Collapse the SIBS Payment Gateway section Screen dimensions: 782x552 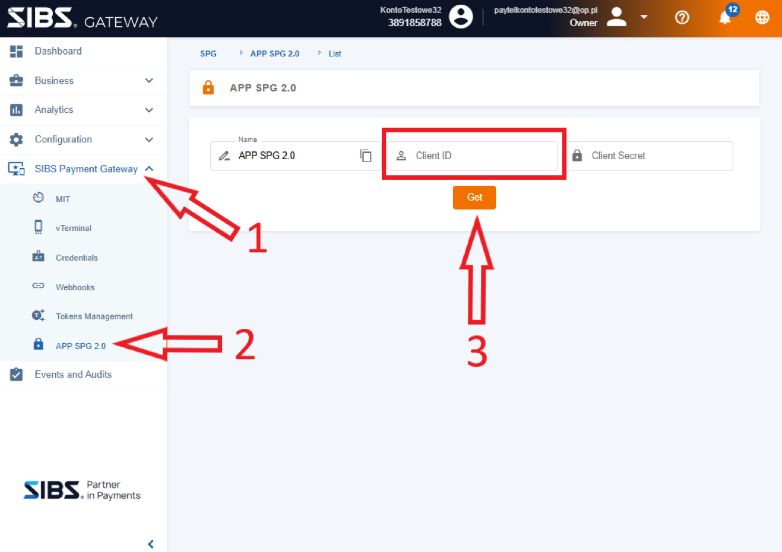click(149, 169)
